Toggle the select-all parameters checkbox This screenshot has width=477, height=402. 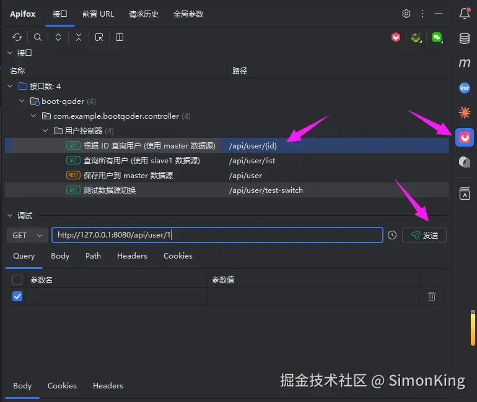[17, 280]
